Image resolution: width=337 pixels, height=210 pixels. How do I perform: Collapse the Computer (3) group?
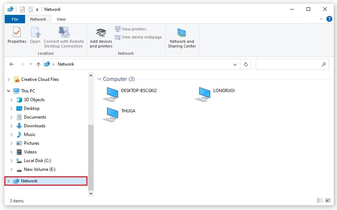tap(99, 79)
